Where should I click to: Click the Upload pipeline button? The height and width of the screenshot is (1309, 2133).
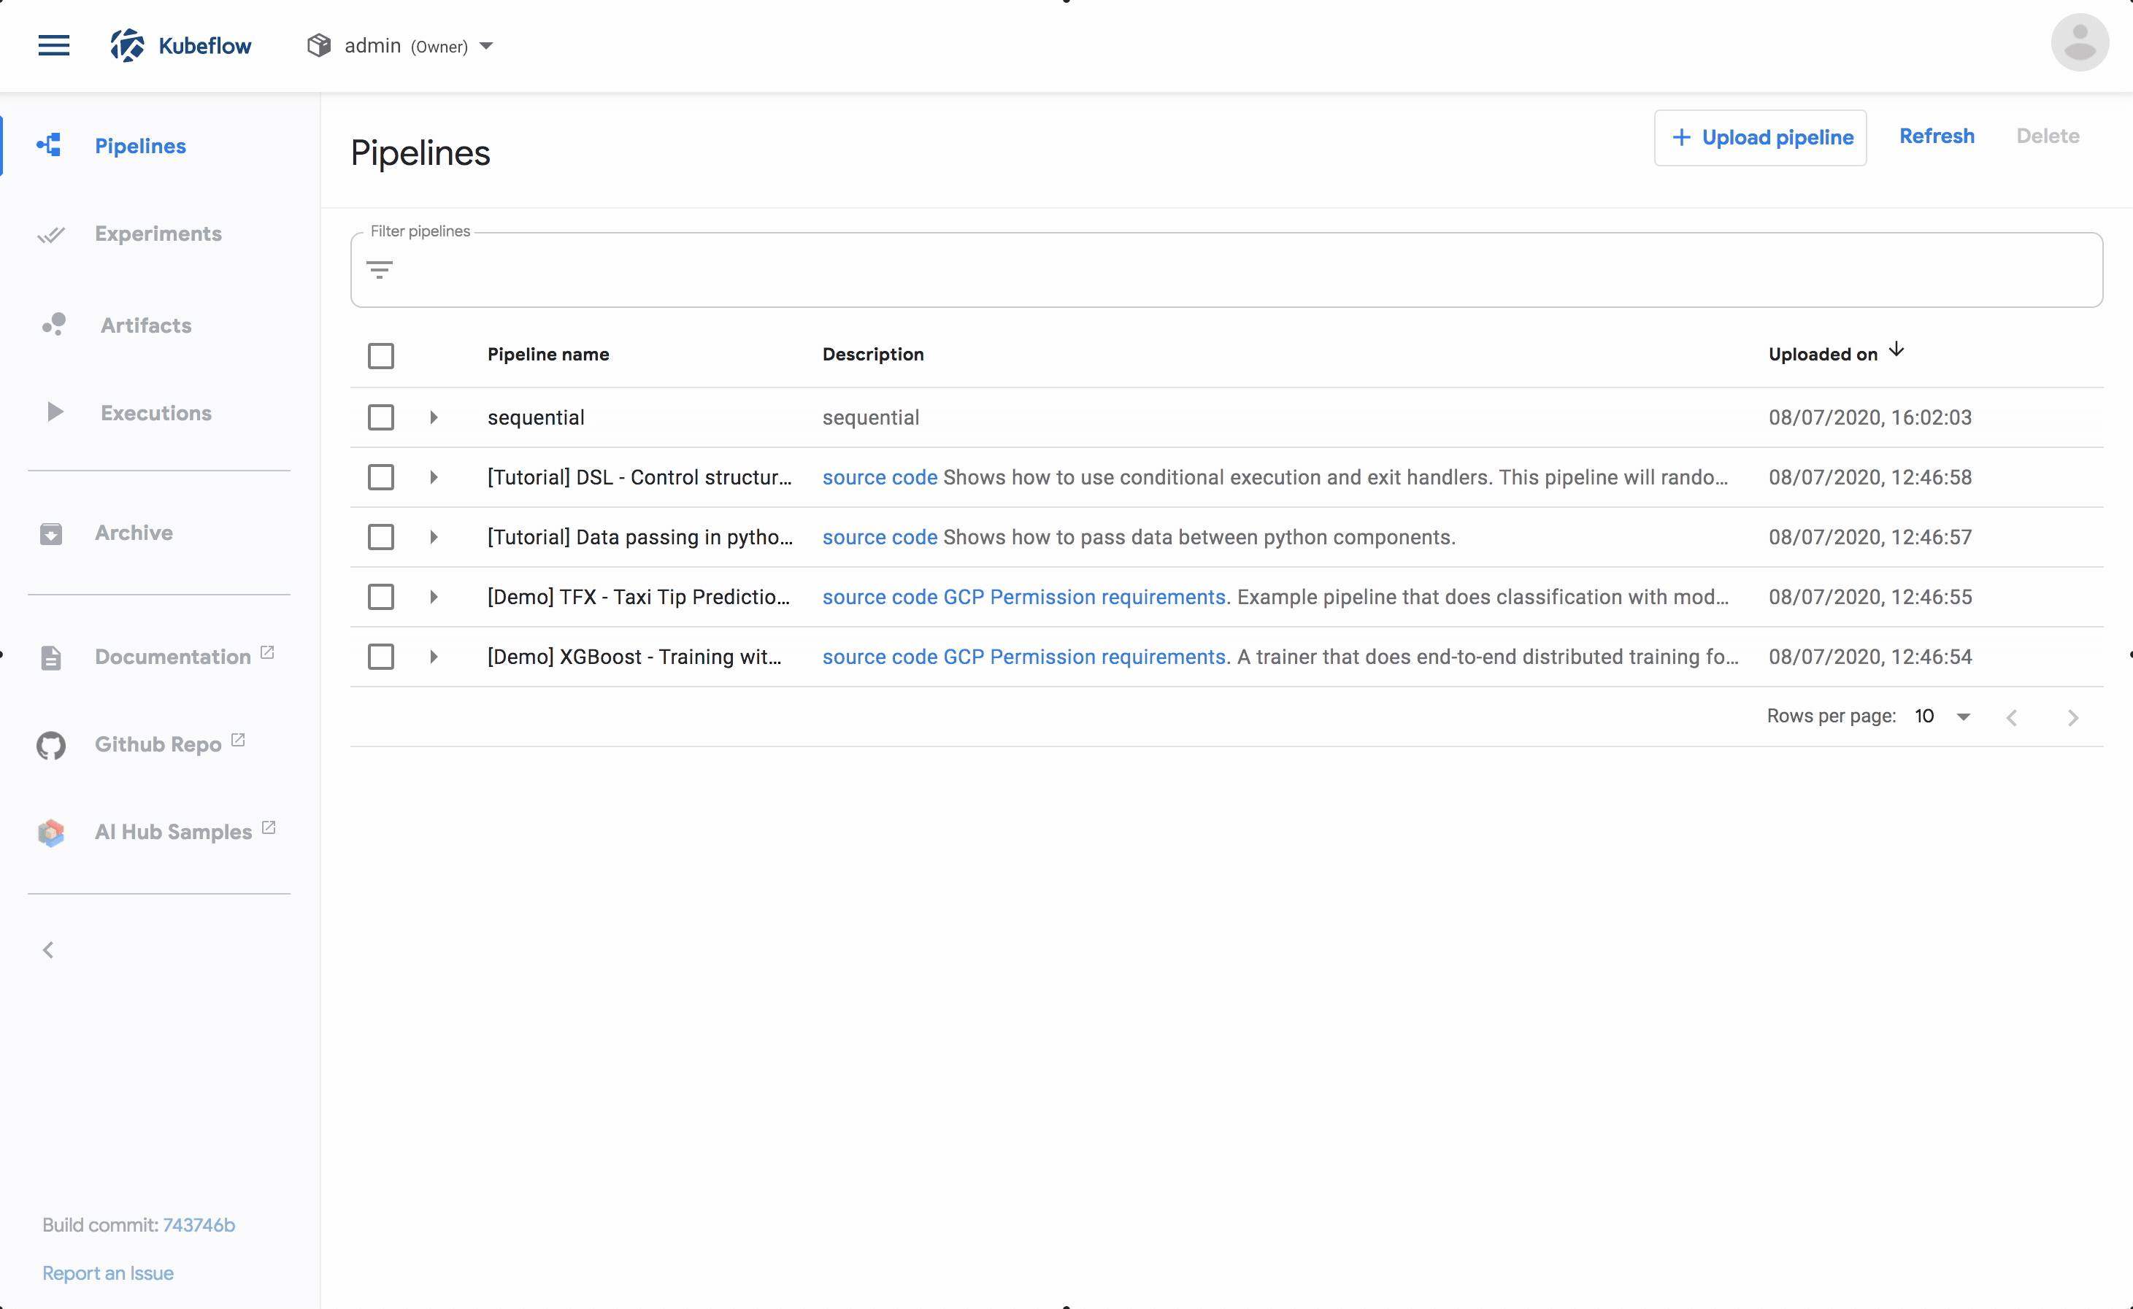pos(1760,136)
